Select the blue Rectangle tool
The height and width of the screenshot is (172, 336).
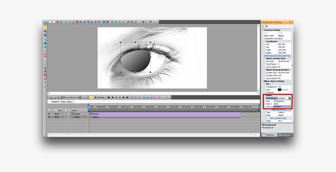click(x=45, y=43)
